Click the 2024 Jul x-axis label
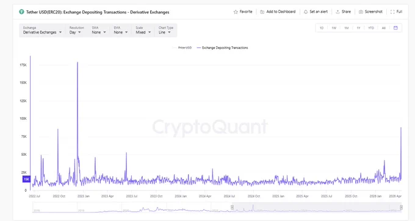 pyautogui.click(x=229, y=196)
